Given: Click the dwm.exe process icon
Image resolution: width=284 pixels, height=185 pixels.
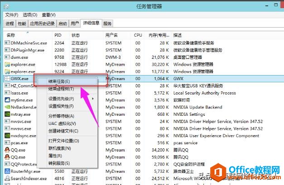Looking at the screenshot, I should [7, 57].
